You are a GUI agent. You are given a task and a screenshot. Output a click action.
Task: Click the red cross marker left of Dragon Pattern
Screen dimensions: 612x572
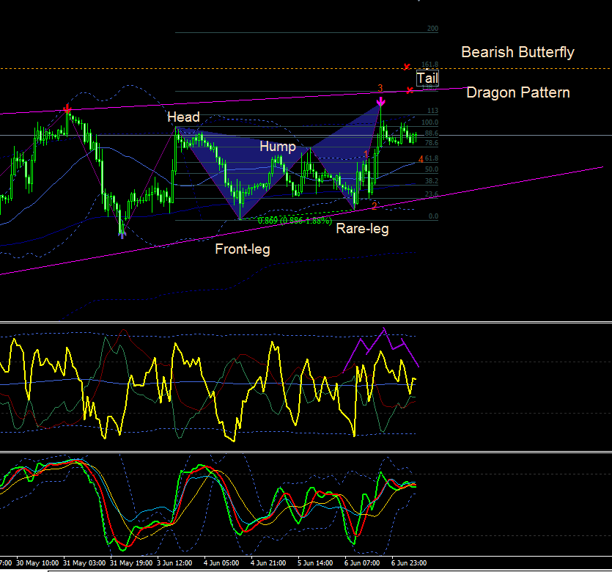coord(410,91)
